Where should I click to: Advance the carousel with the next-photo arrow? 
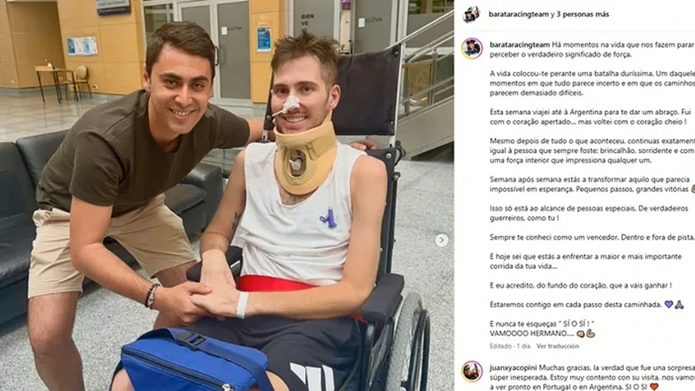pos(441,240)
